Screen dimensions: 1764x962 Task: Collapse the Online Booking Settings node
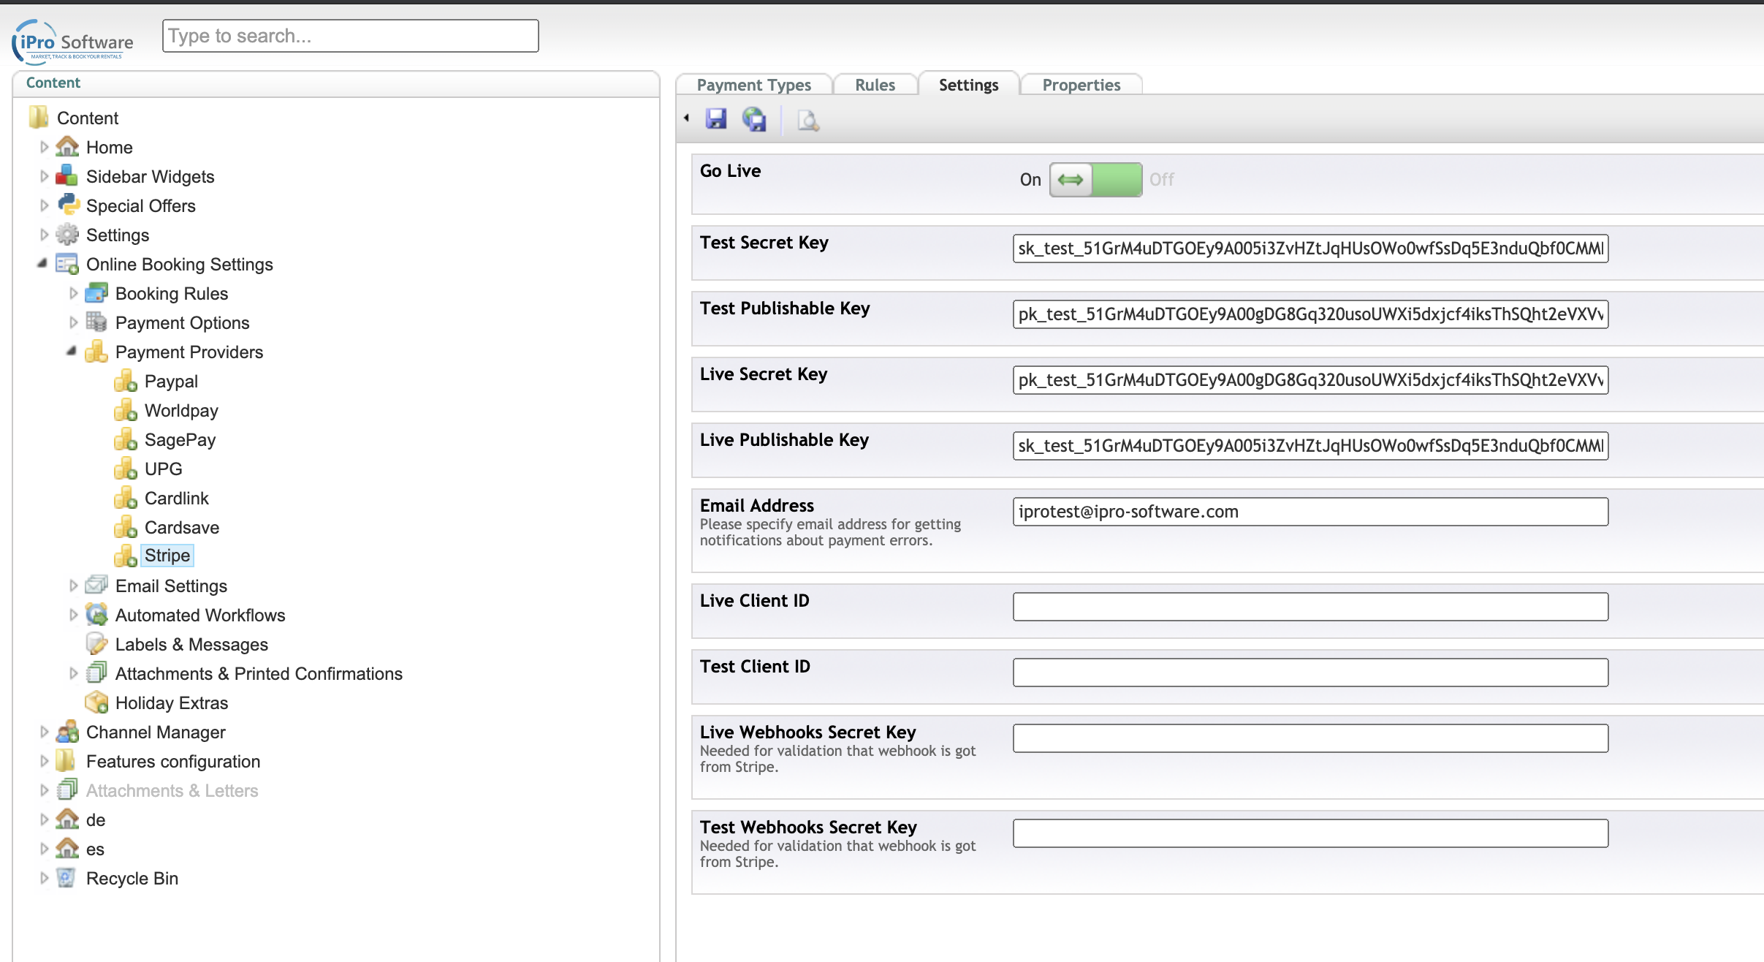[42, 264]
